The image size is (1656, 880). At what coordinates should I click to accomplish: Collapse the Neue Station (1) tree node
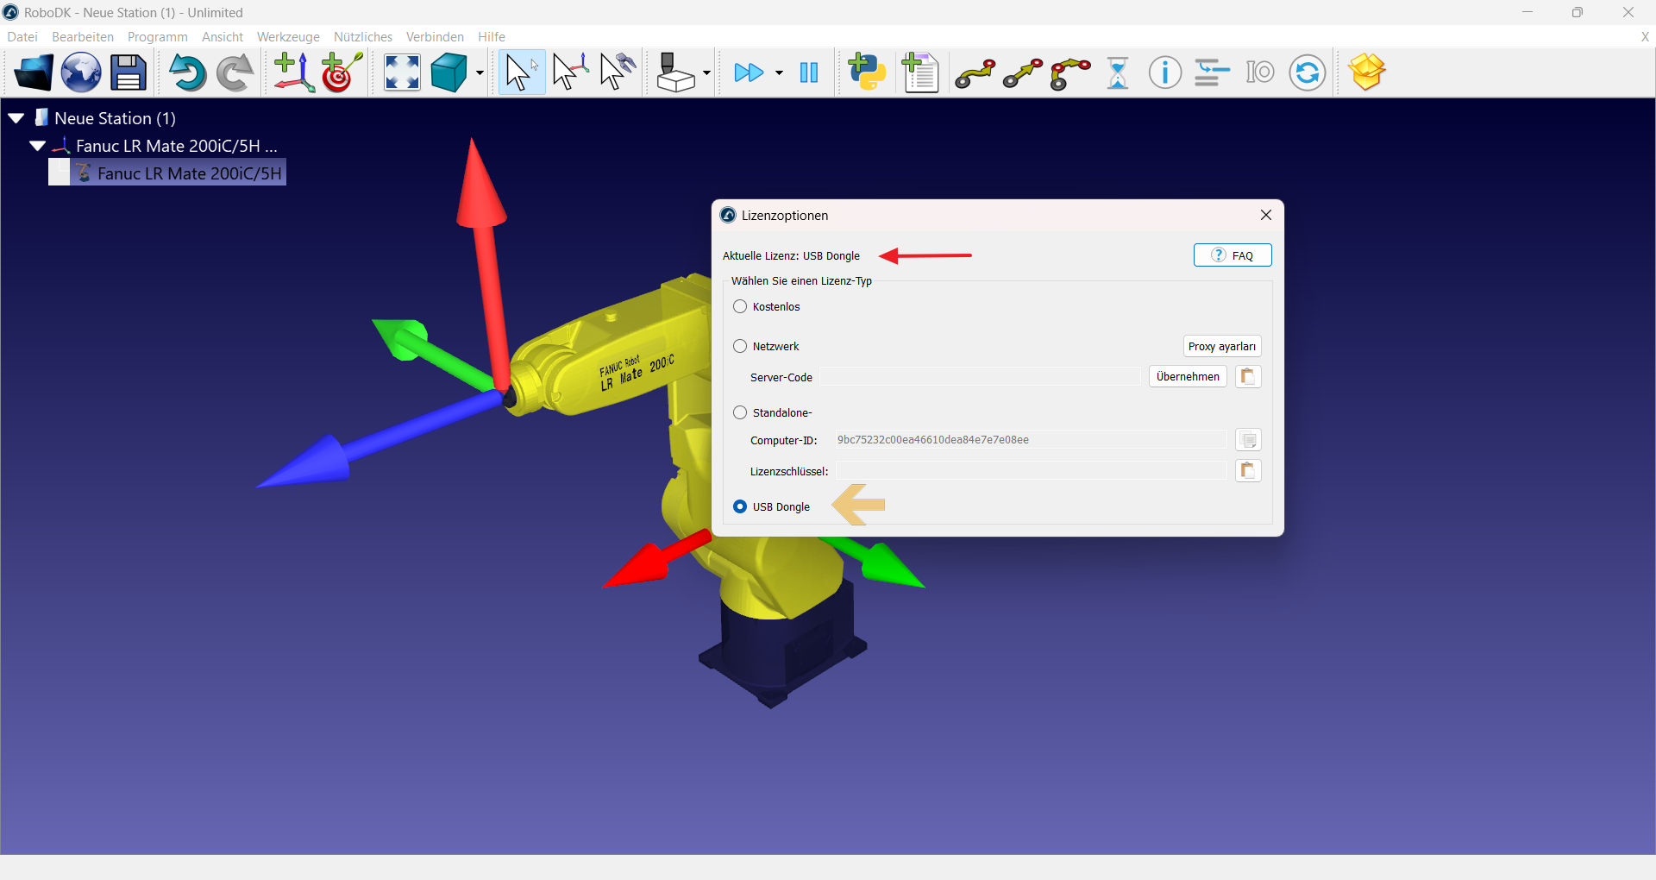pyautogui.click(x=16, y=118)
